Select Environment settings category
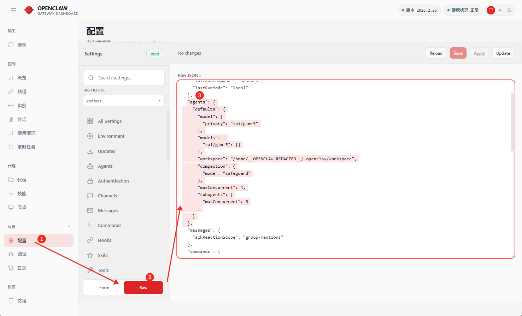 point(111,136)
